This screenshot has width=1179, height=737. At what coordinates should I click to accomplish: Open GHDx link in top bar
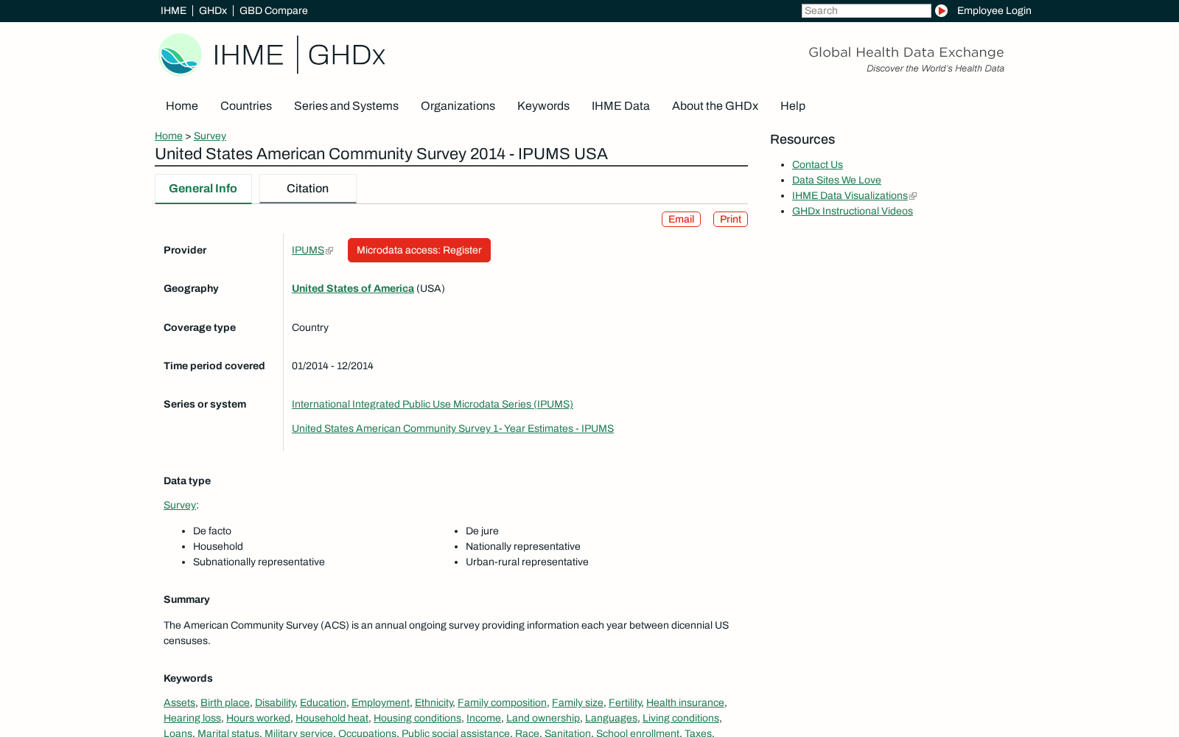click(x=213, y=10)
